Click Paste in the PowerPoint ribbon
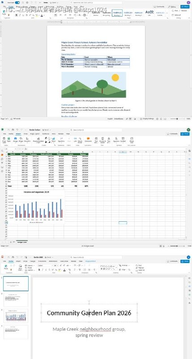The width and height of the screenshot is (192, 359). pyautogui.click(x=6, y=267)
